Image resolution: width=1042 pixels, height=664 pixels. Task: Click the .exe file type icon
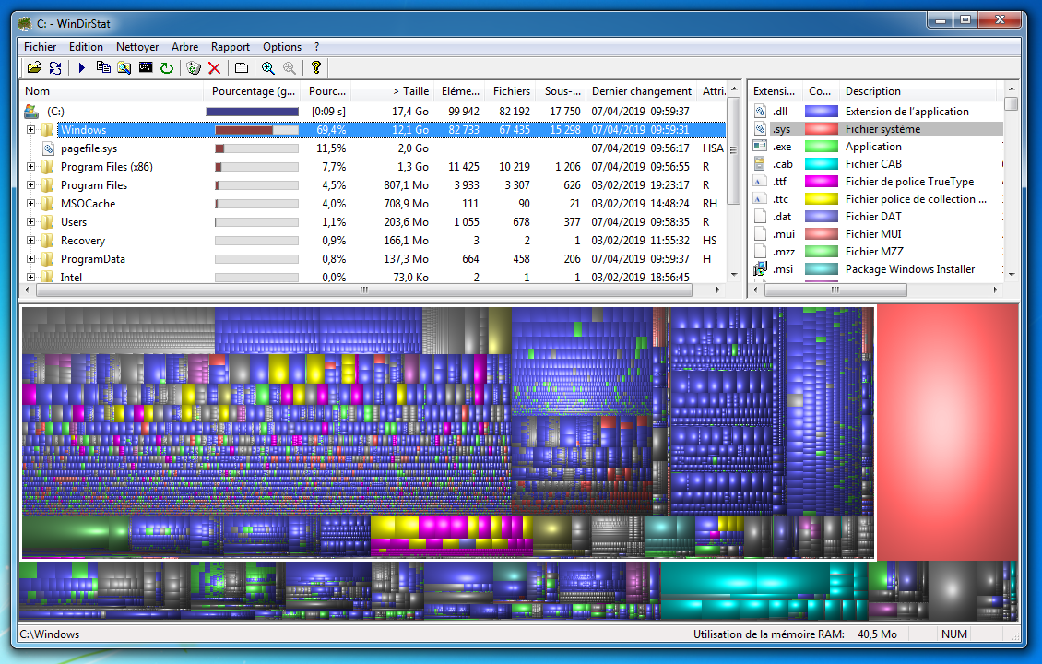coord(760,147)
